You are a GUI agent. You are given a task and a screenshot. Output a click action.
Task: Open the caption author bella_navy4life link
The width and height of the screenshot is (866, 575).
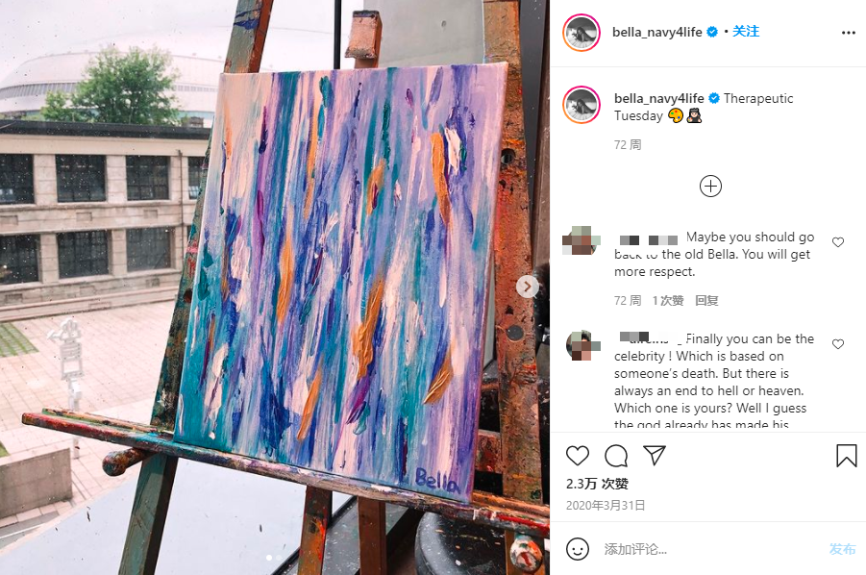[x=659, y=98]
